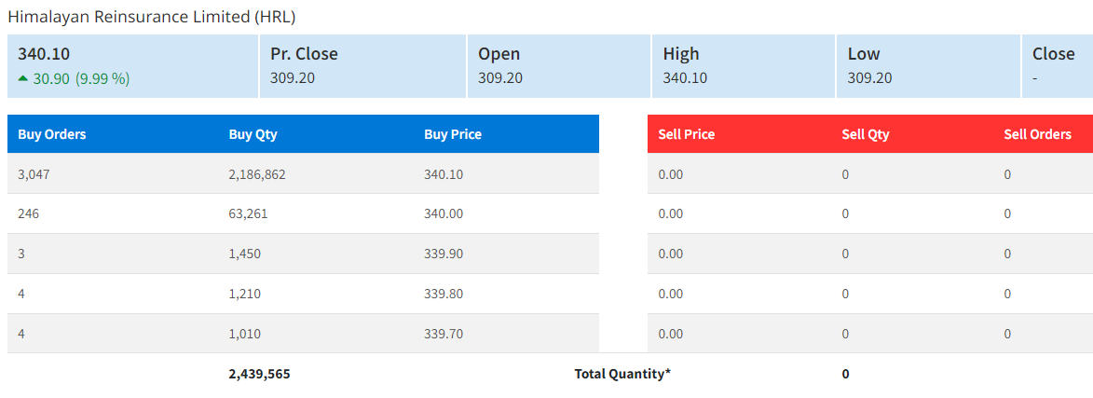1093x398 pixels.
Task: Click the Pr. Close label
Action: tap(304, 54)
